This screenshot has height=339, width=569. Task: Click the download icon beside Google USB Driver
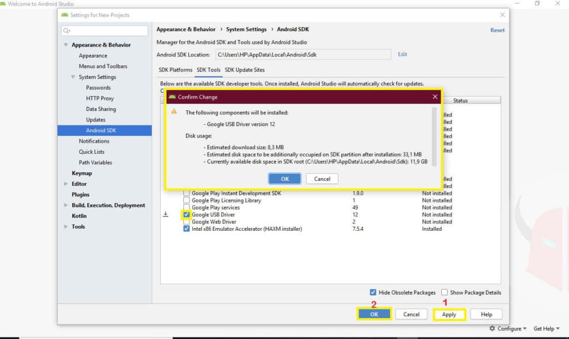[x=166, y=214]
